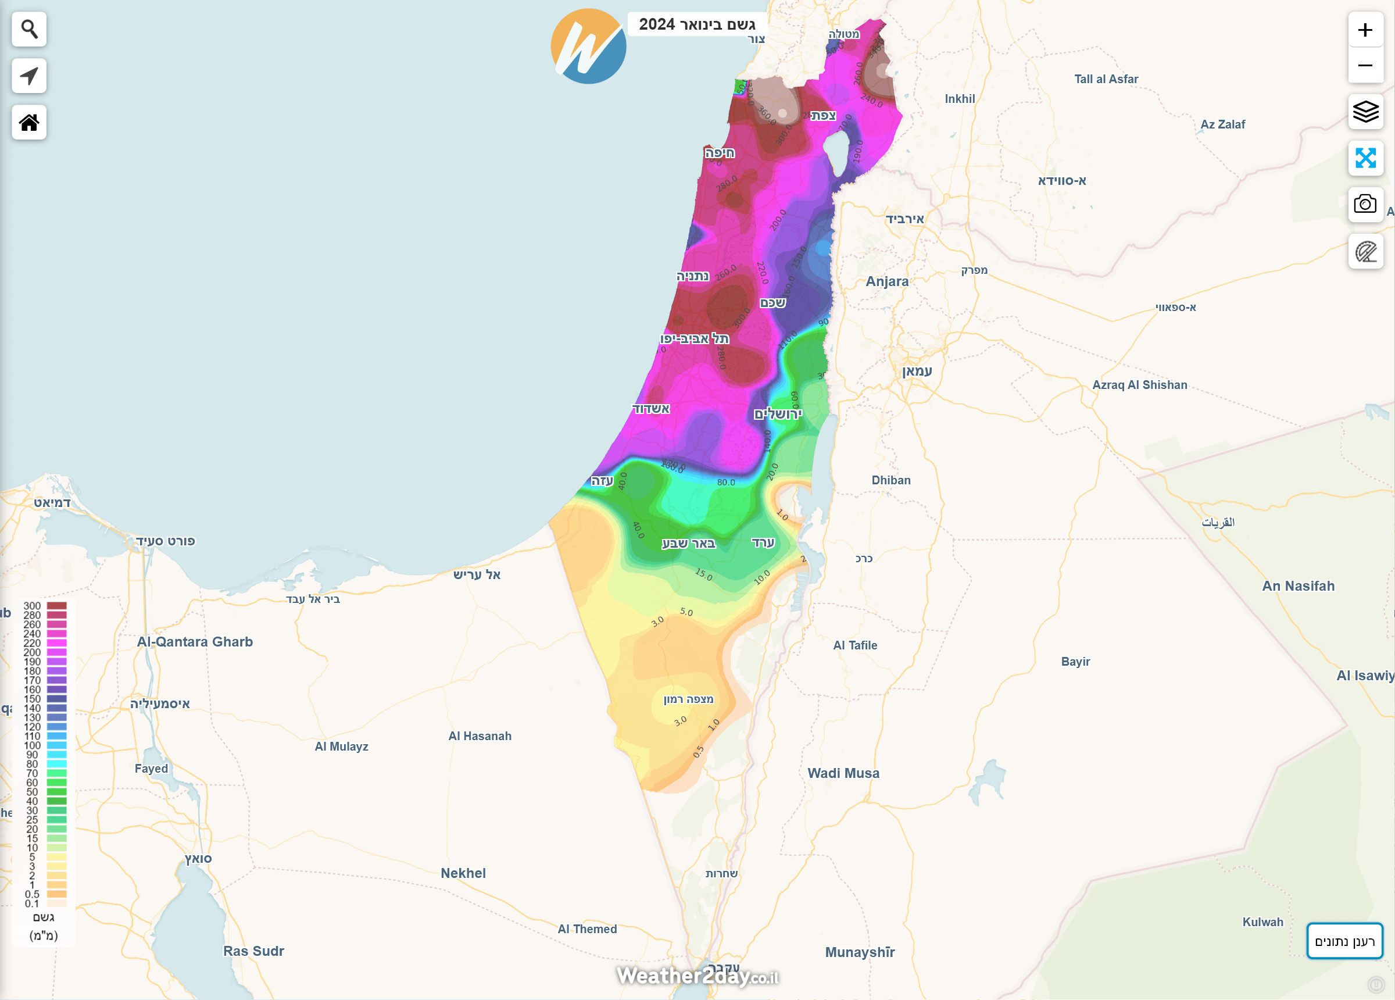Locate my position with arrow icon
This screenshot has height=1000, width=1395.
[x=29, y=76]
